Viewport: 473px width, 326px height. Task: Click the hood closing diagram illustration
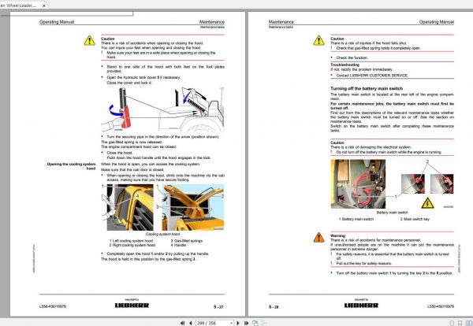click(163, 109)
